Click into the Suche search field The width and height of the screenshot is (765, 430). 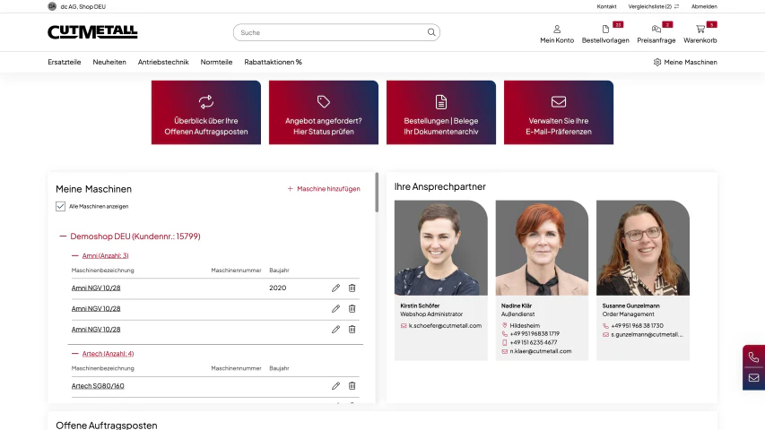point(329,32)
